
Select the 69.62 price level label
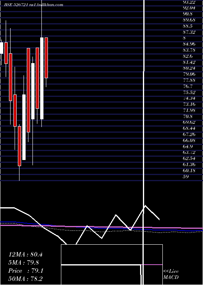(x=189, y=122)
